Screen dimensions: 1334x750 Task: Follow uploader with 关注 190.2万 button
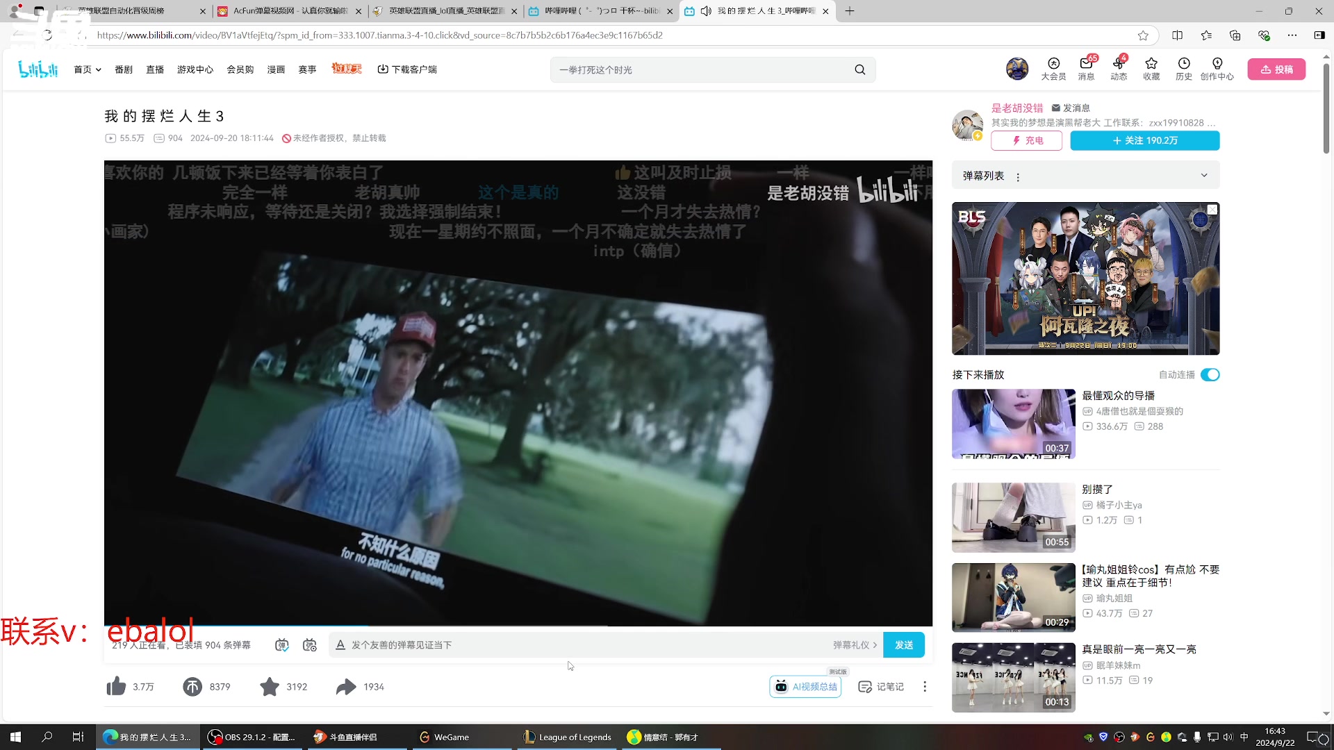tap(1145, 140)
